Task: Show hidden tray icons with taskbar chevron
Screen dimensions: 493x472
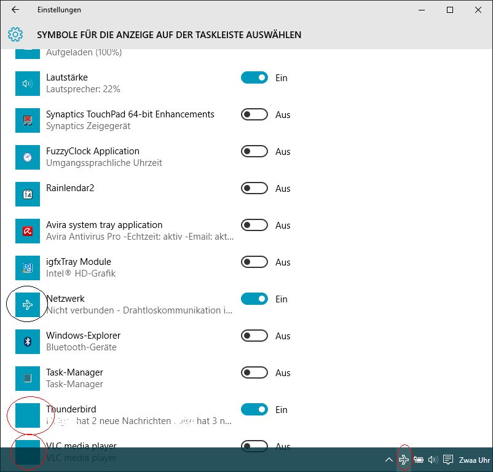Action: [389, 460]
